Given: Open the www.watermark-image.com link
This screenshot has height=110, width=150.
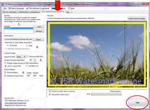Looking at the screenshot, I should pyautogui.click(x=15, y=103).
